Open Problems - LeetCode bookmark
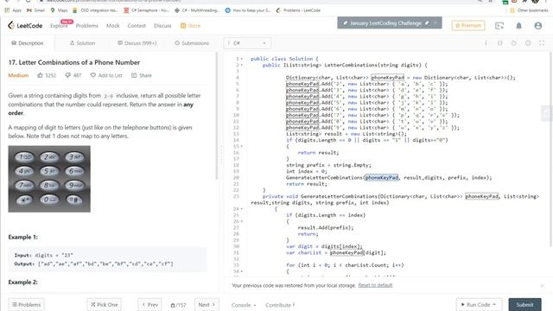The image size is (553, 311). (x=298, y=10)
